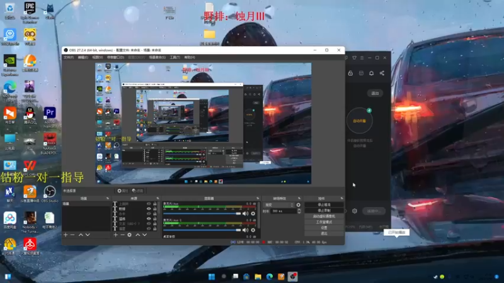The height and width of the screenshot is (283, 504).
Task: Pop out the Audio Mixer dock panel
Action: pyautogui.click(x=258, y=198)
